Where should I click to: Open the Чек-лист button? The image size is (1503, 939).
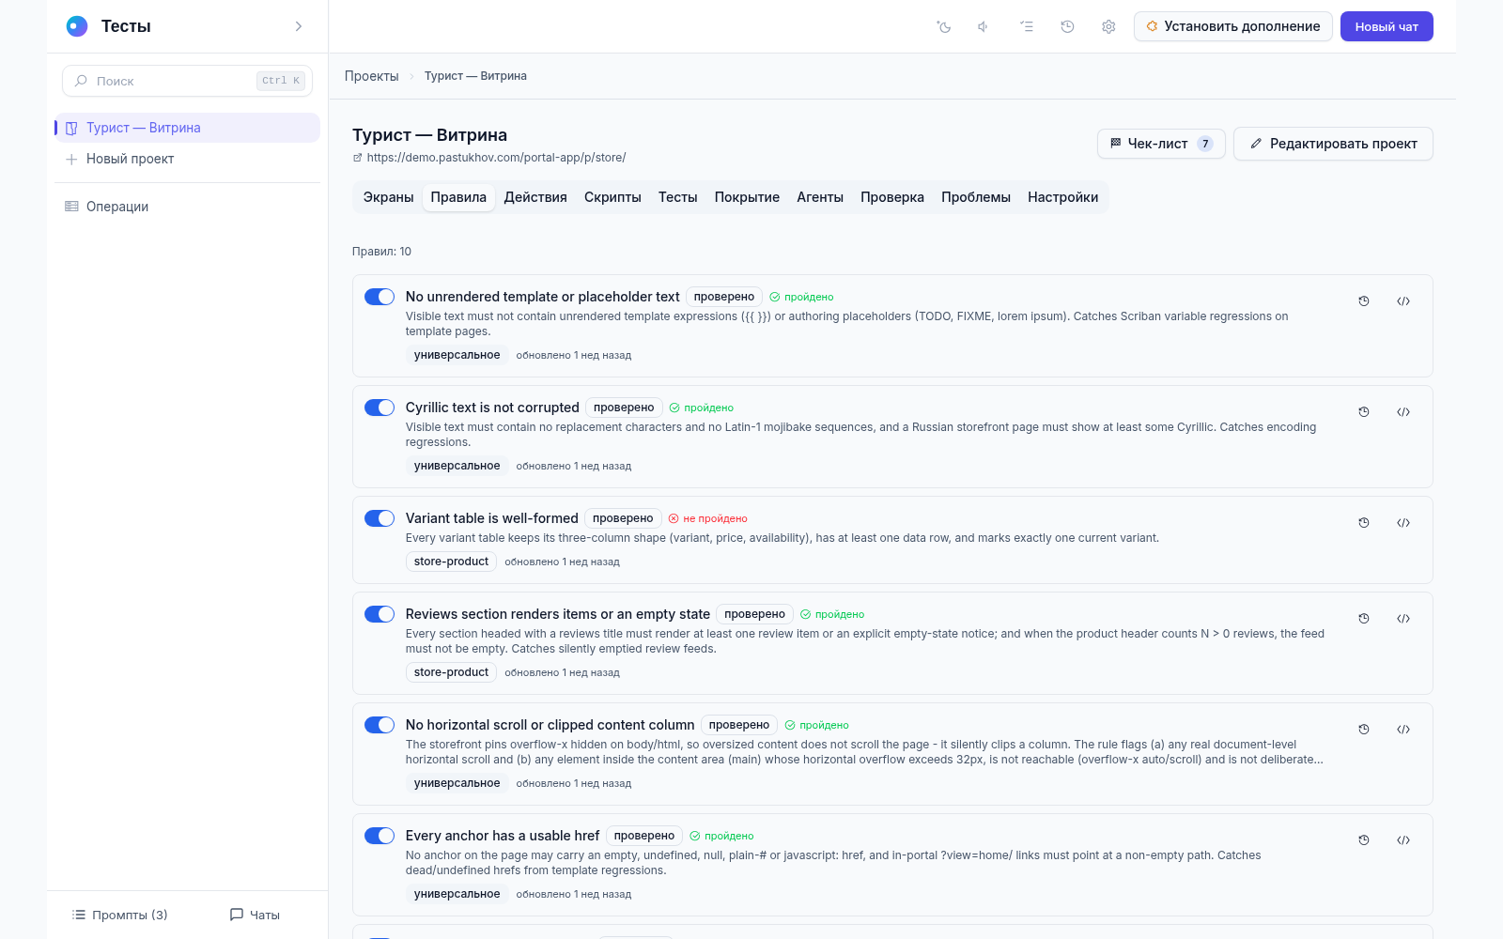click(1161, 144)
